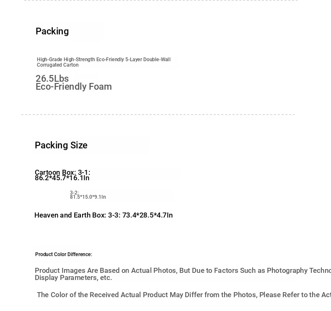Viewport: 331px width, 311px height.
Task: Select the corrugated carton description text
Action: (x=103, y=62)
